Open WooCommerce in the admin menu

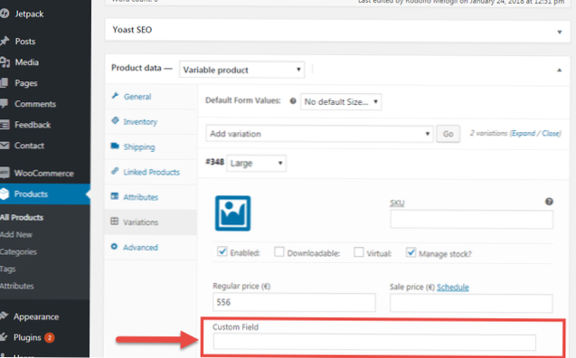click(45, 173)
